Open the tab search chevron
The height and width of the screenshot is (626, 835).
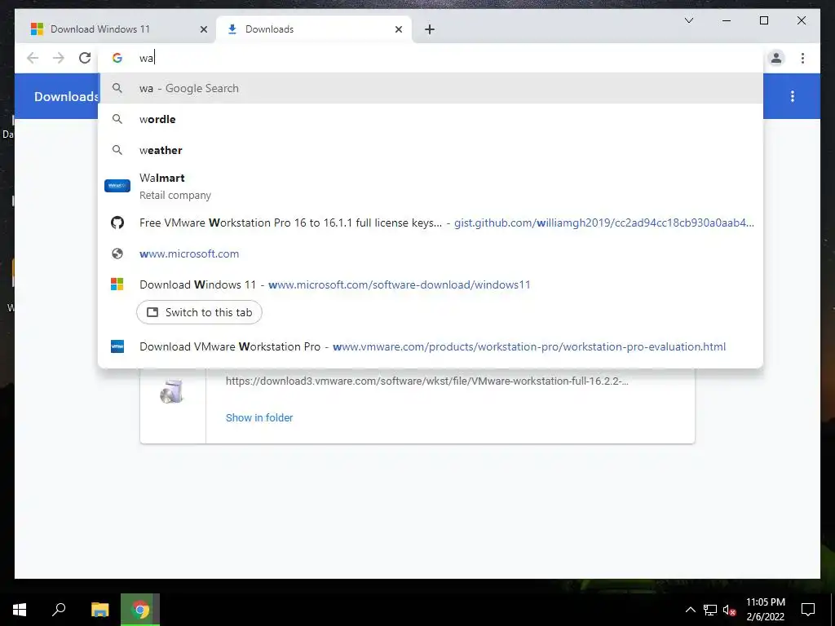coord(688,20)
